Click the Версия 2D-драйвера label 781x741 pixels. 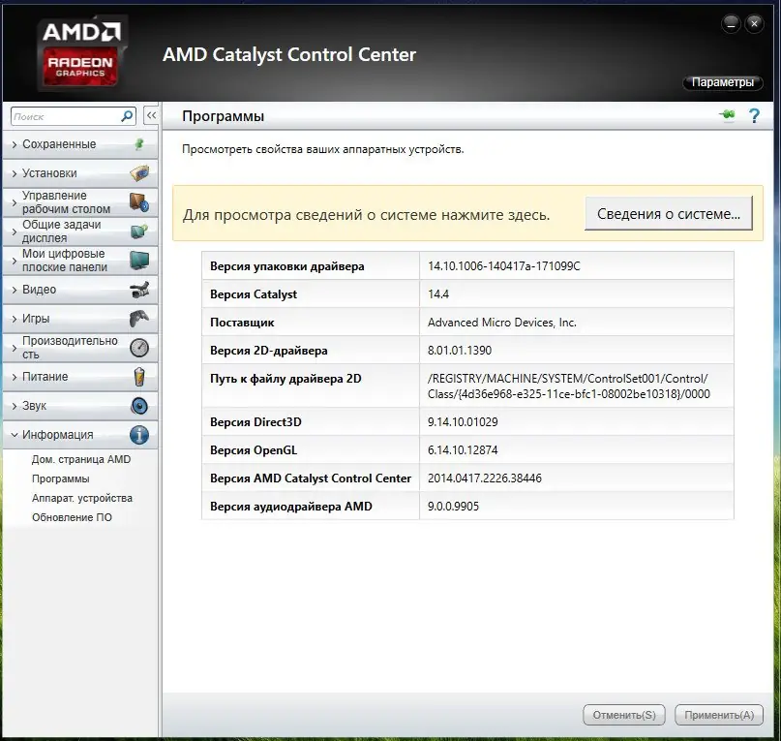click(269, 351)
